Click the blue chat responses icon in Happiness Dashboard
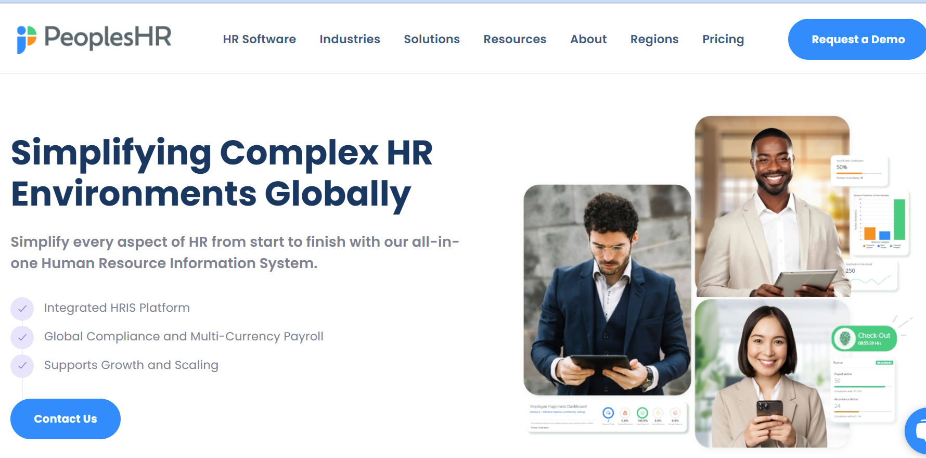926x458 pixels. click(x=608, y=413)
